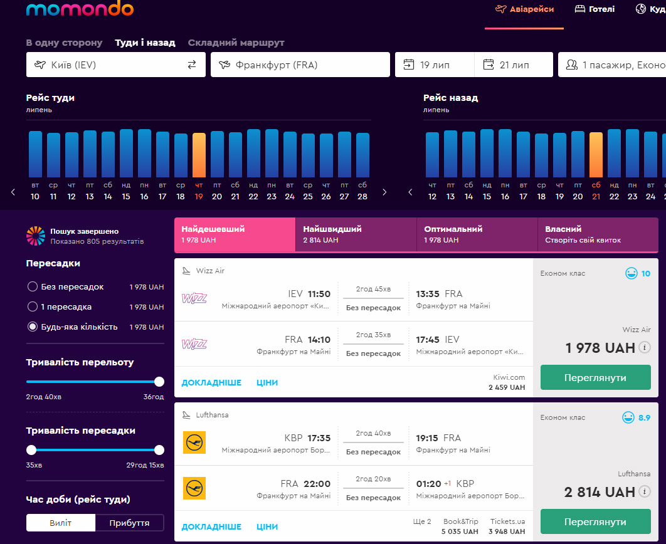Select 'Будь-яка кількість' stops filter

pos(32,327)
